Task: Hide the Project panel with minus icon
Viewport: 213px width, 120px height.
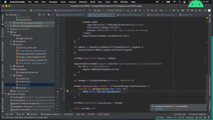Action: point(53,15)
